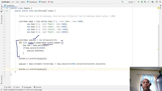This screenshot has height=91, width=162.
Task: Run Sample with the green play button
Action: (139, 2)
